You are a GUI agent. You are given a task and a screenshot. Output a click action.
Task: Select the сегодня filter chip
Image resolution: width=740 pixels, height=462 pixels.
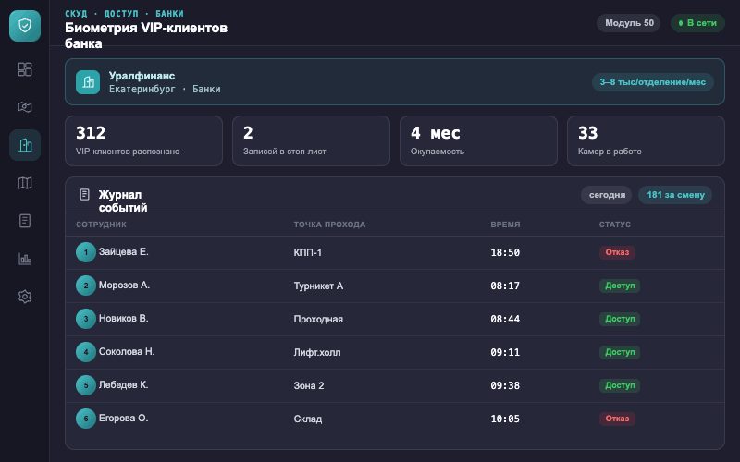(x=607, y=195)
